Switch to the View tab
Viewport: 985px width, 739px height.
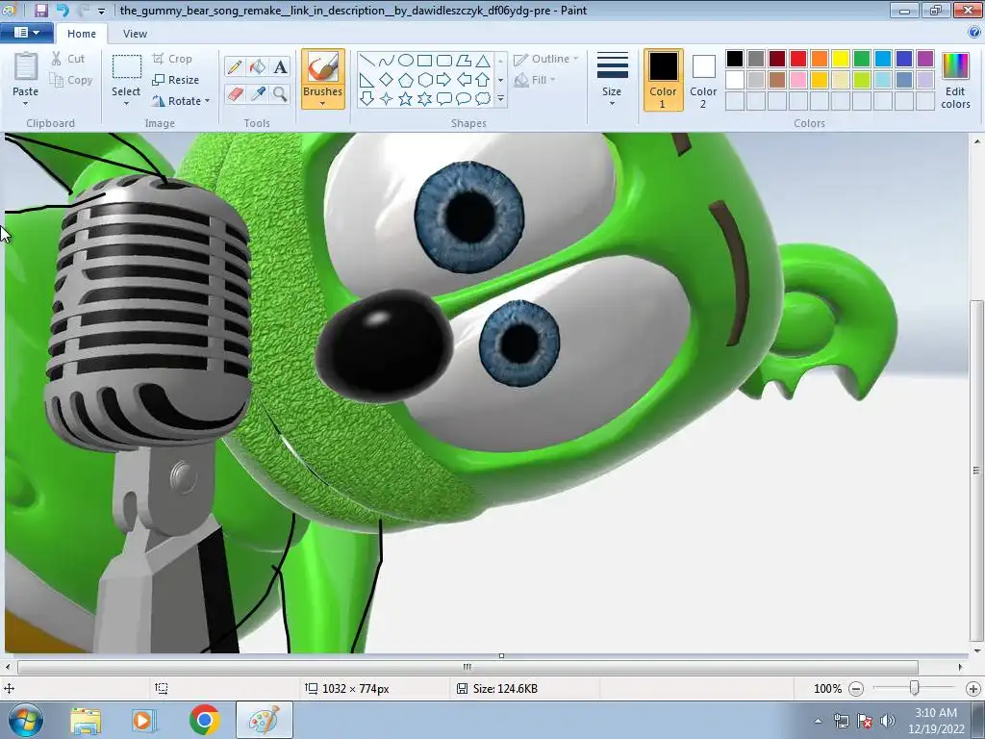(x=135, y=34)
